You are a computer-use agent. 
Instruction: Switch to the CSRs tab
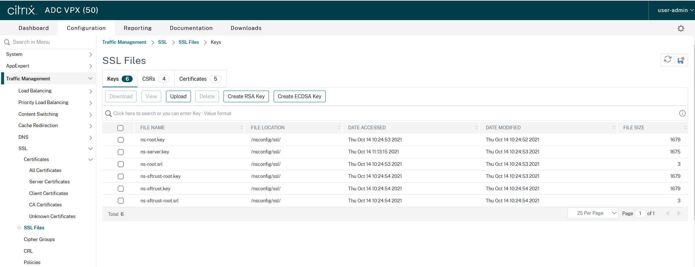[155, 79]
